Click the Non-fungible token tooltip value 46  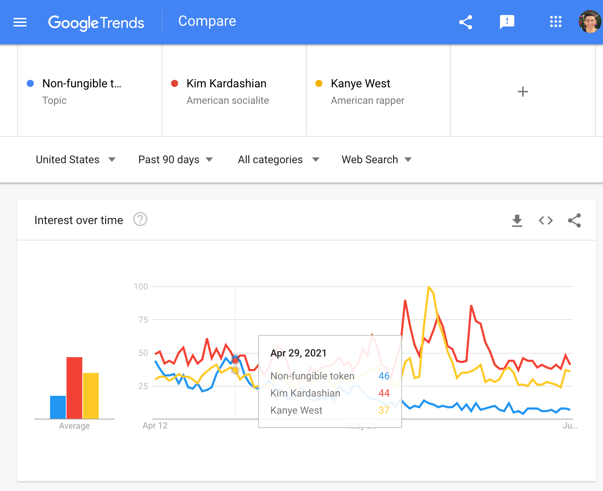click(384, 376)
